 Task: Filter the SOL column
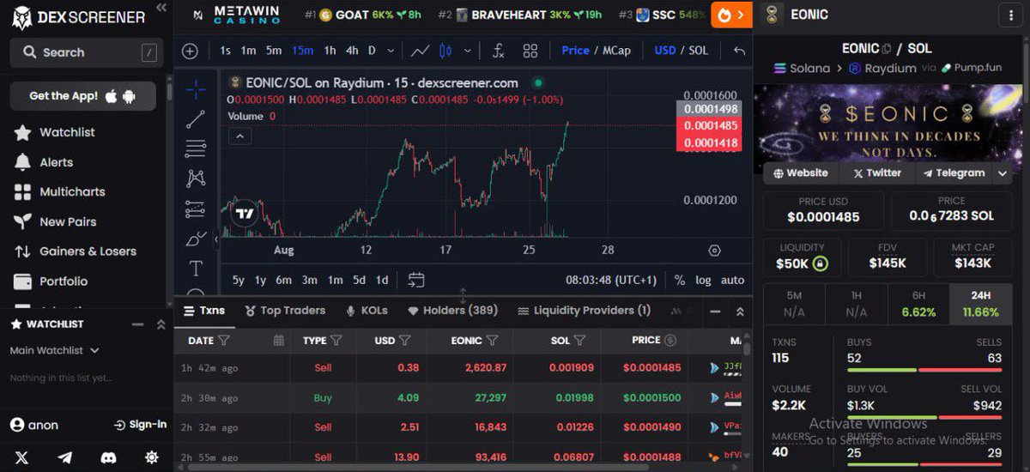pyautogui.click(x=579, y=341)
